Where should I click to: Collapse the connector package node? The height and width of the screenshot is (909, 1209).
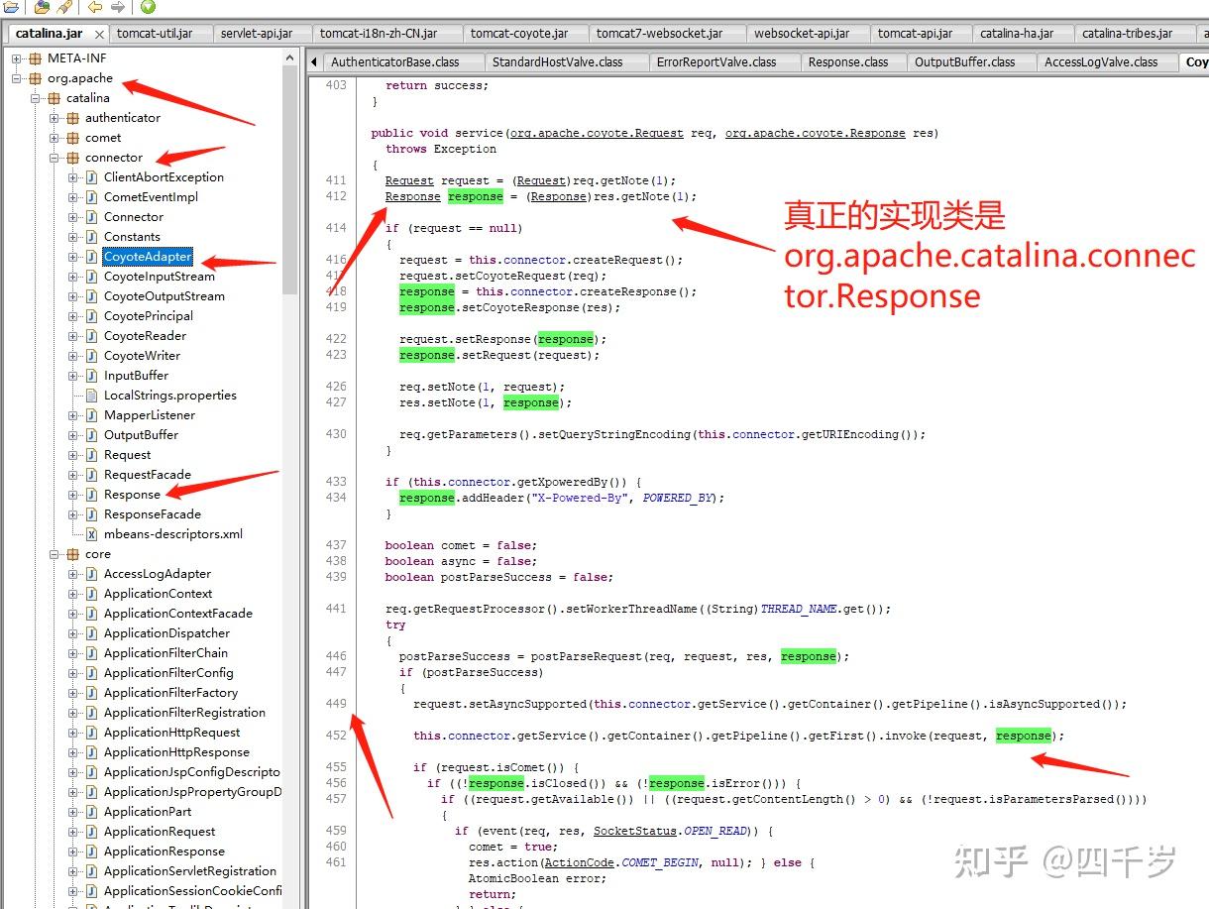[55, 158]
